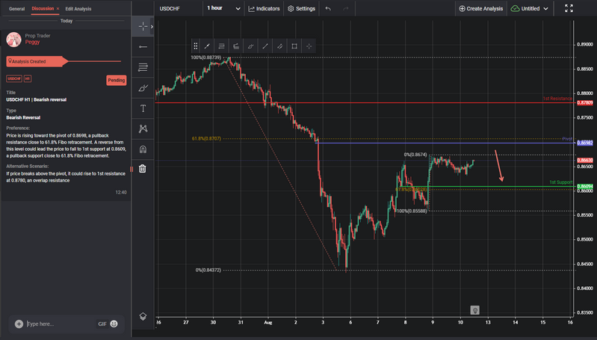Pick the crosshair tool in floating toolbar
This screenshot has width=597, height=340.
pos(309,46)
